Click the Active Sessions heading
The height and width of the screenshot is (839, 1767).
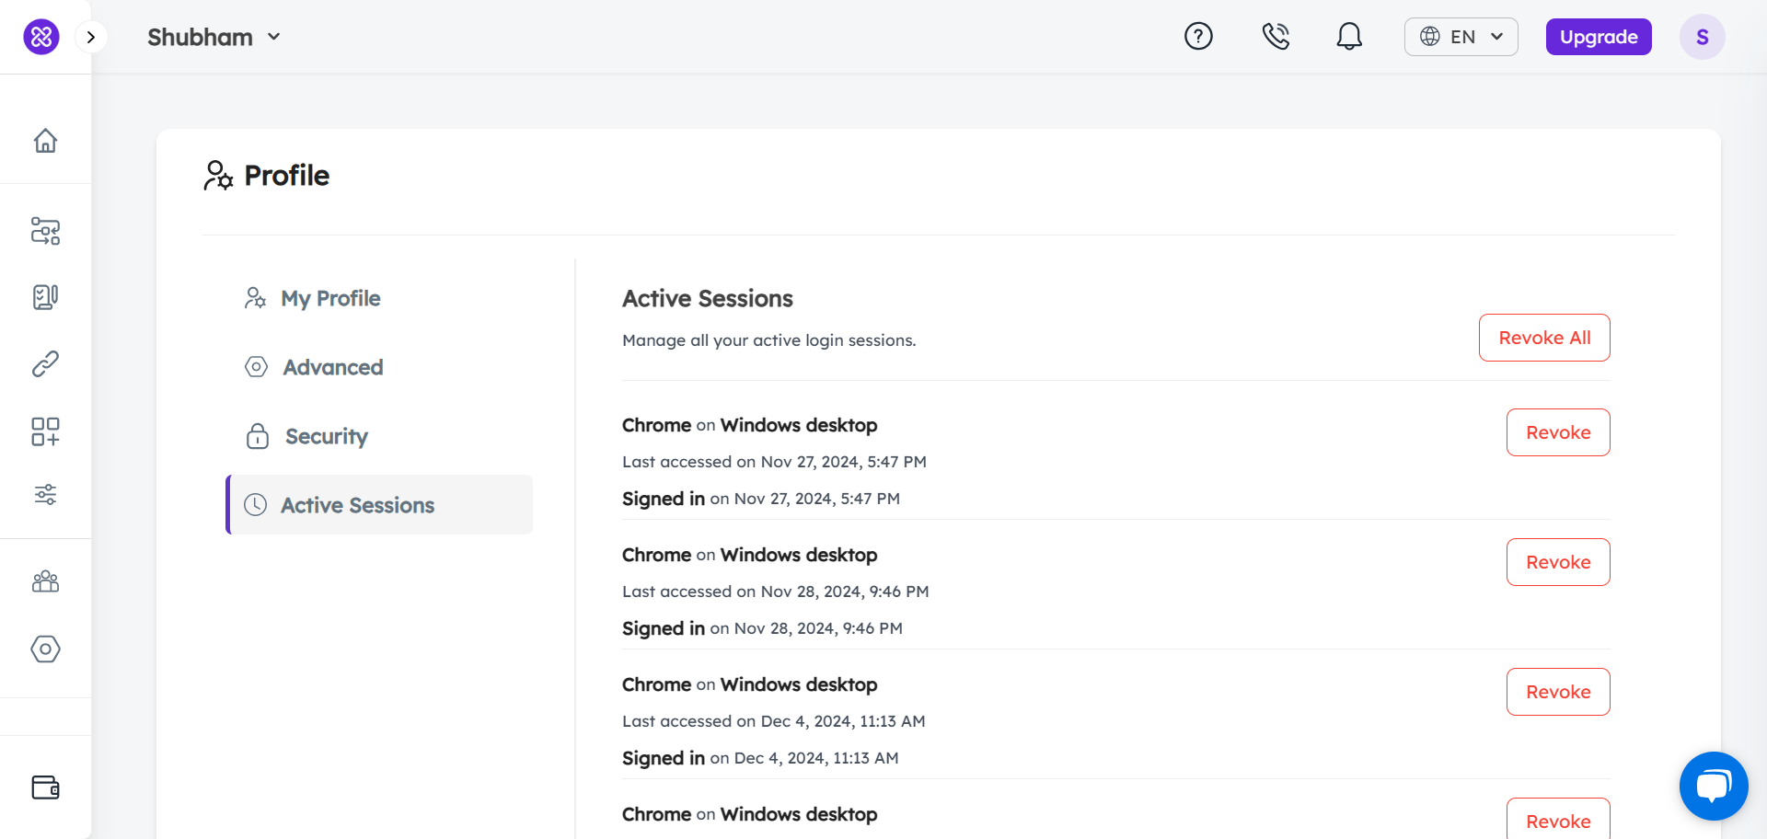708,298
